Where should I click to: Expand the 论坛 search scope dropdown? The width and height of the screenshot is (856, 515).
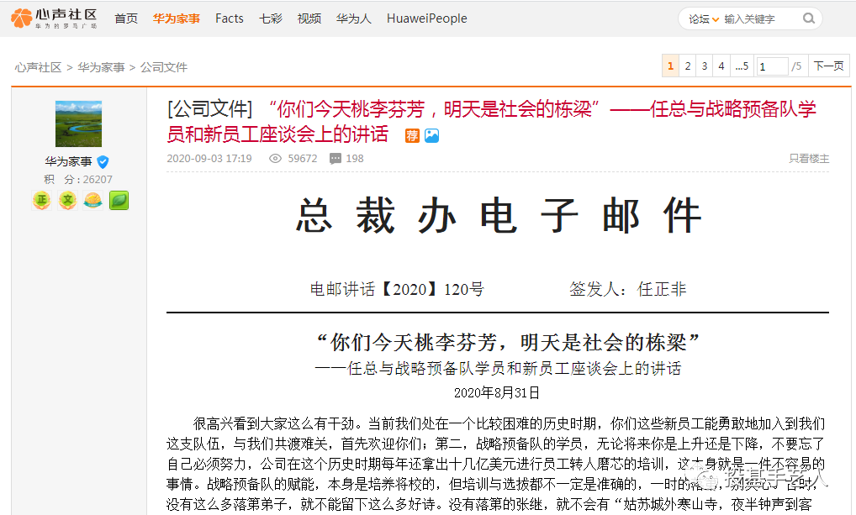(704, 19)
